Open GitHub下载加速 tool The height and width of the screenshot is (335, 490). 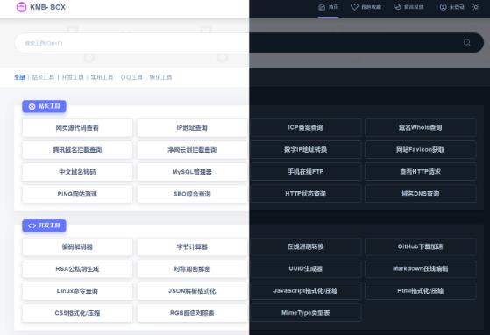click(420, 246)
